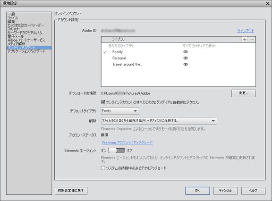
Task: Enable システムの待機中のみビデオをアップロード checkbox
Action: tap(103, 168)
